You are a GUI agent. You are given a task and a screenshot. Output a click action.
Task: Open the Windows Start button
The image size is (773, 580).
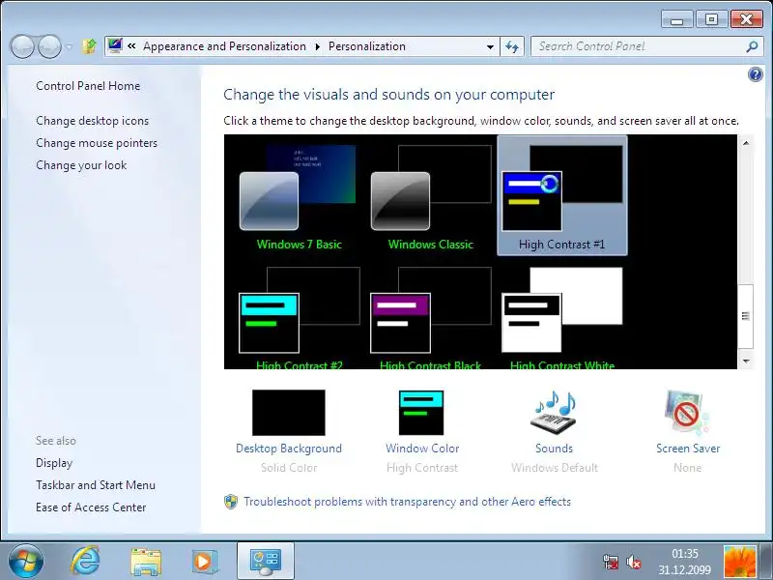point(26,562)
